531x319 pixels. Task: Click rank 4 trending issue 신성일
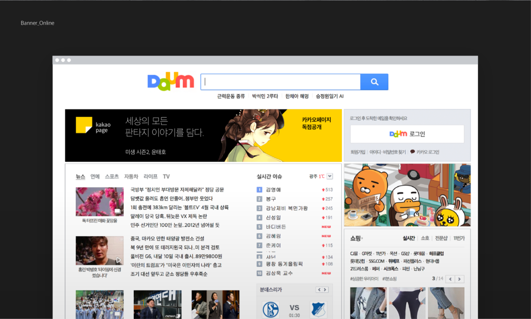click(x=273, y=217)
